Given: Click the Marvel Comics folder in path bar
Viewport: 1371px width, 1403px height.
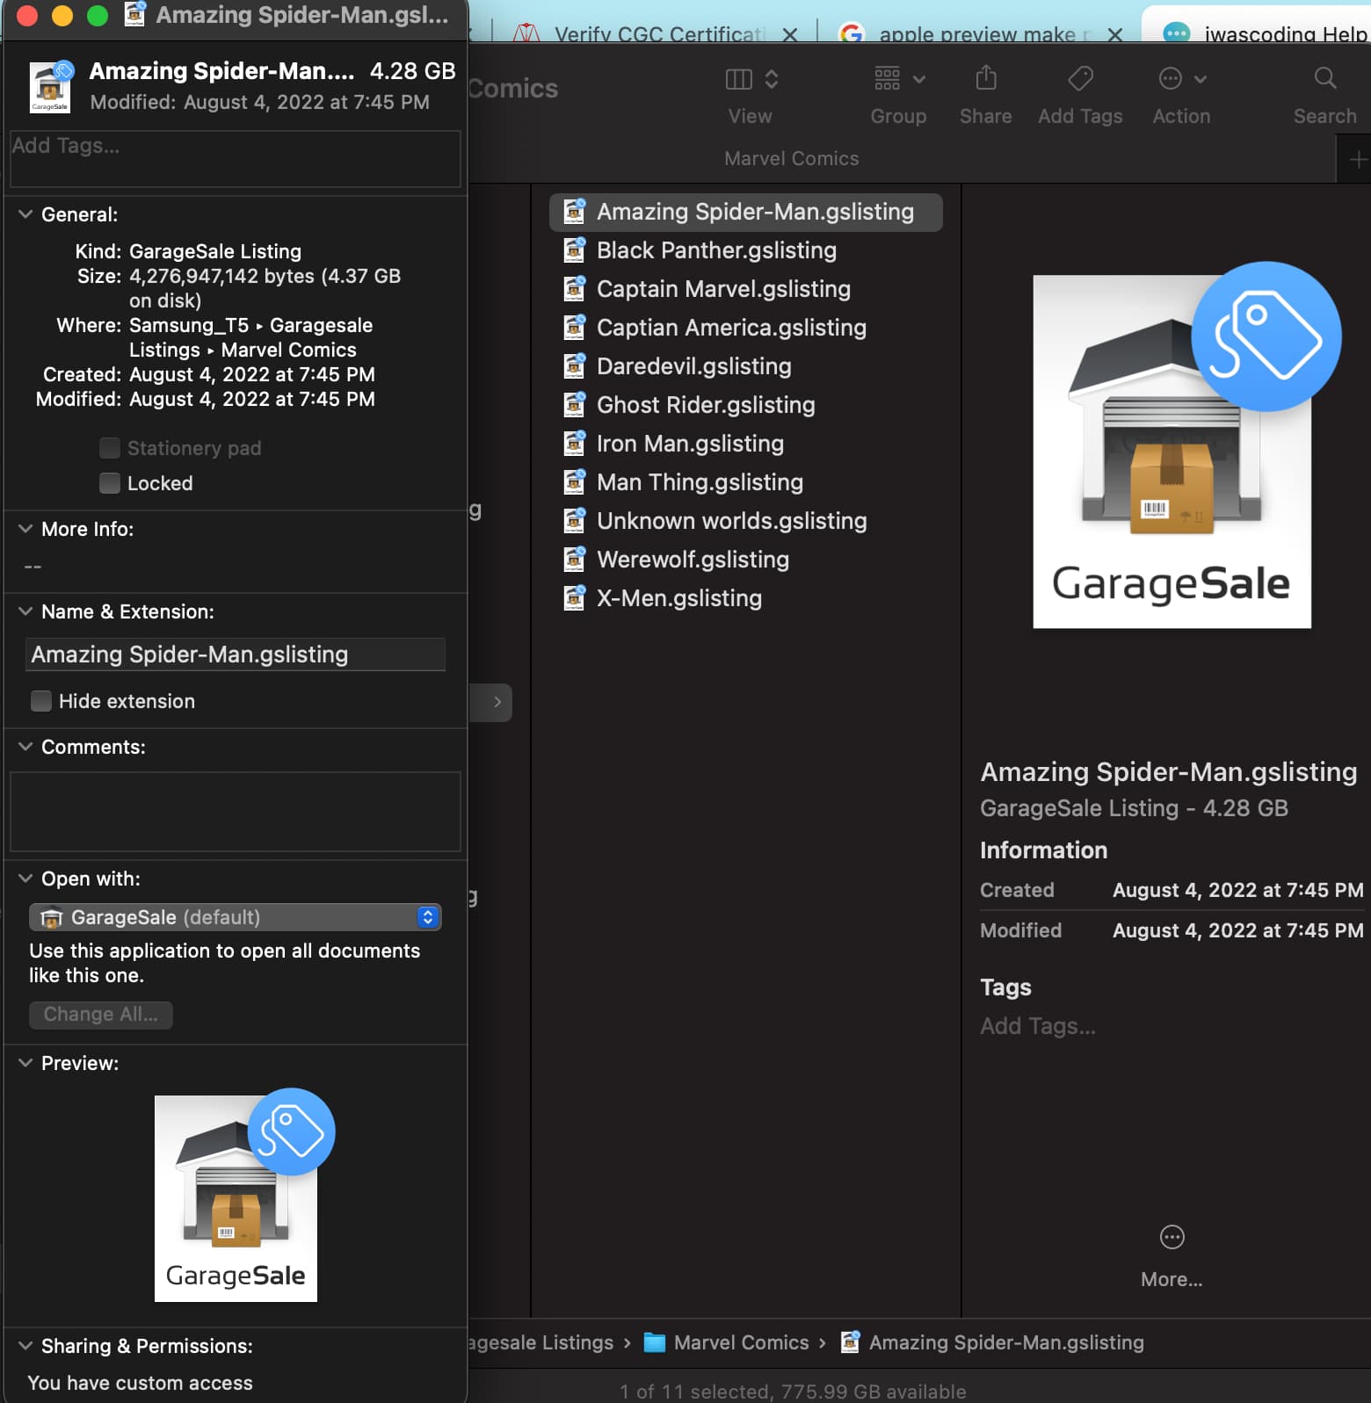Looking at the screenshot, I should click(x=726, y=1342).
